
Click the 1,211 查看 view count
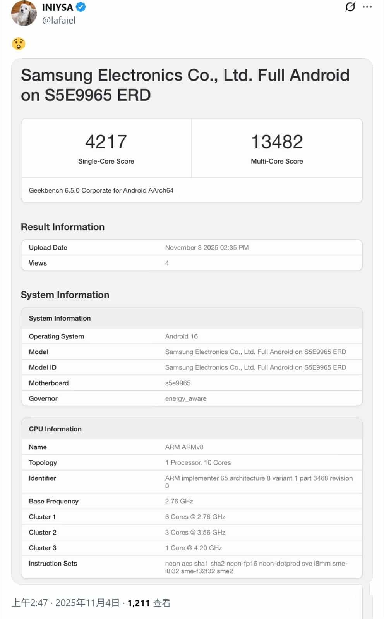click(x=149, y=603)
